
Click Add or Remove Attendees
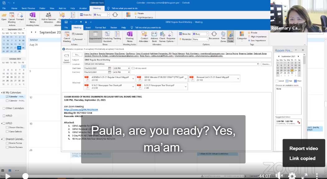(x=48, y=18)
